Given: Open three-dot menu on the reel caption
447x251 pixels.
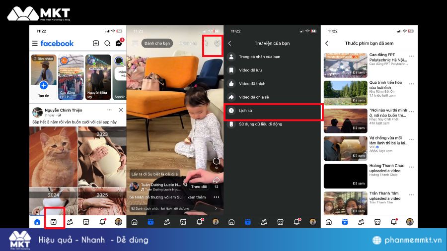Looking at the screenshot, I should pos(217,197).
